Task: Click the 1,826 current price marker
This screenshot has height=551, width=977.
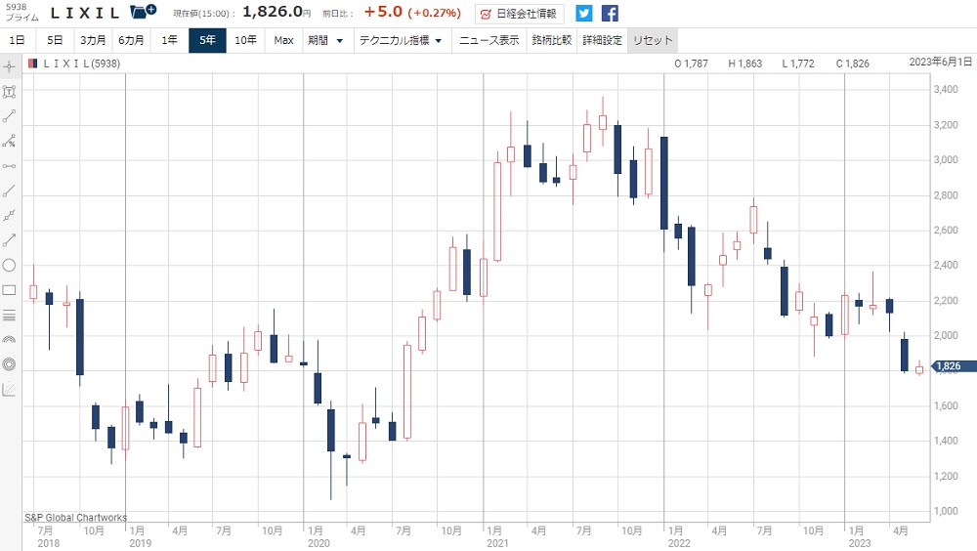Action: [x=954, y=366]
